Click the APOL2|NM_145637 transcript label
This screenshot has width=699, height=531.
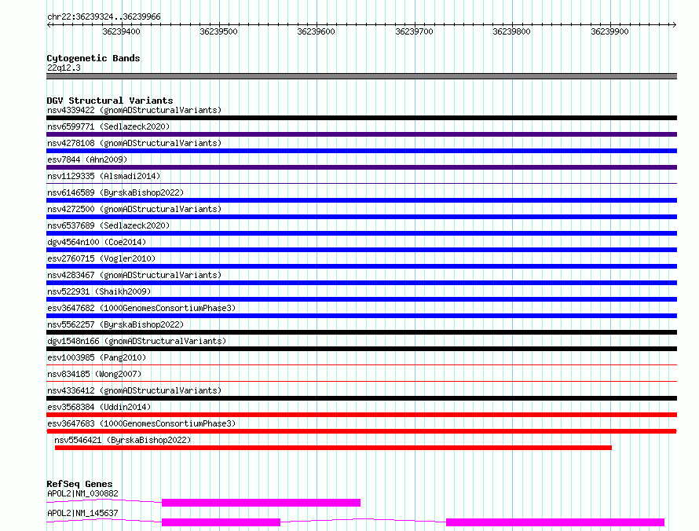pos(82,513)
